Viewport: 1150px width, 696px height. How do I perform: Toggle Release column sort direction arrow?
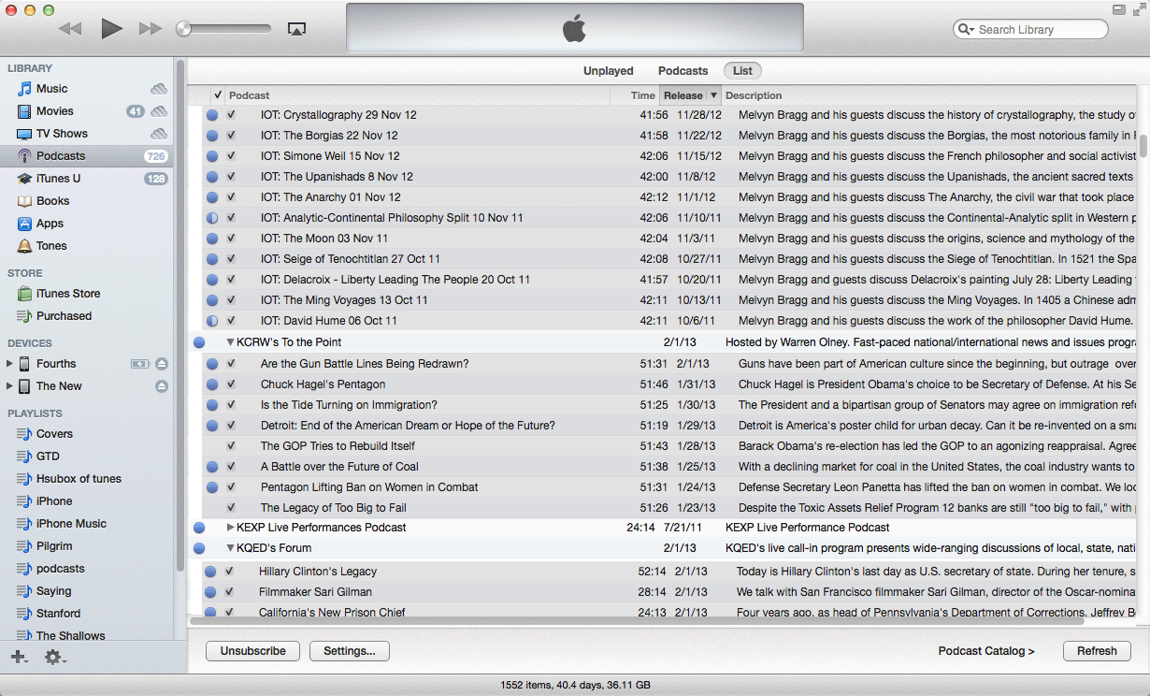[x=713, y=95]
